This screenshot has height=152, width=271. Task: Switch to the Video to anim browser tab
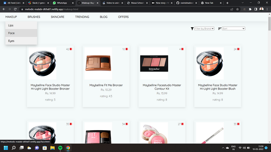point(113,3)
